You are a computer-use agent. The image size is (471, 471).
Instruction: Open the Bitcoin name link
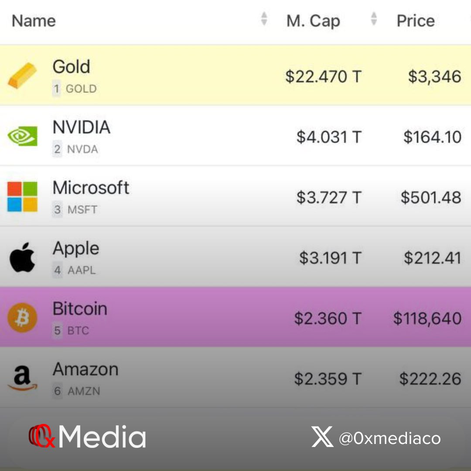80,309
